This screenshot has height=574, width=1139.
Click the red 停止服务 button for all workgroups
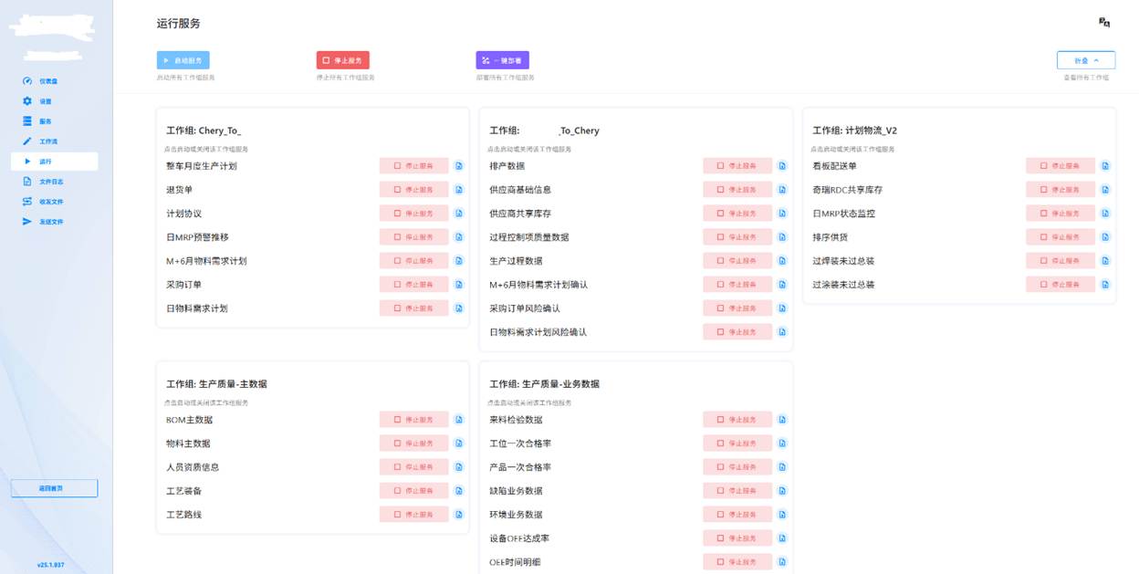coord(343,60)
